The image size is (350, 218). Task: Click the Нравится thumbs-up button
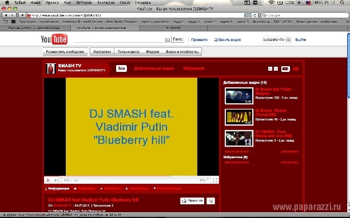[x=192, y=201]
